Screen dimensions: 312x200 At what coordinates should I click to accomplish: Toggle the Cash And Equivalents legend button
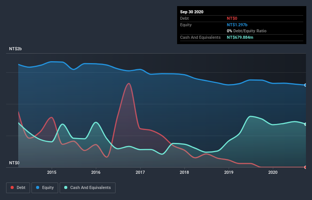click(87, 188)
